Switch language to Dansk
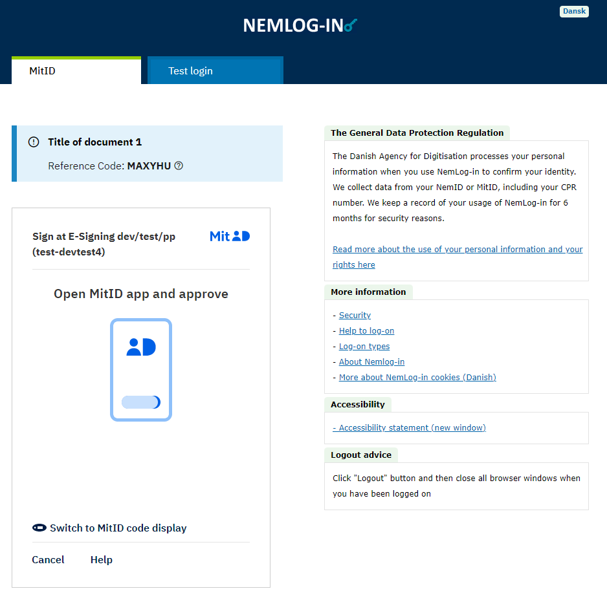This screenshot has width=607, height=602. 574,11
